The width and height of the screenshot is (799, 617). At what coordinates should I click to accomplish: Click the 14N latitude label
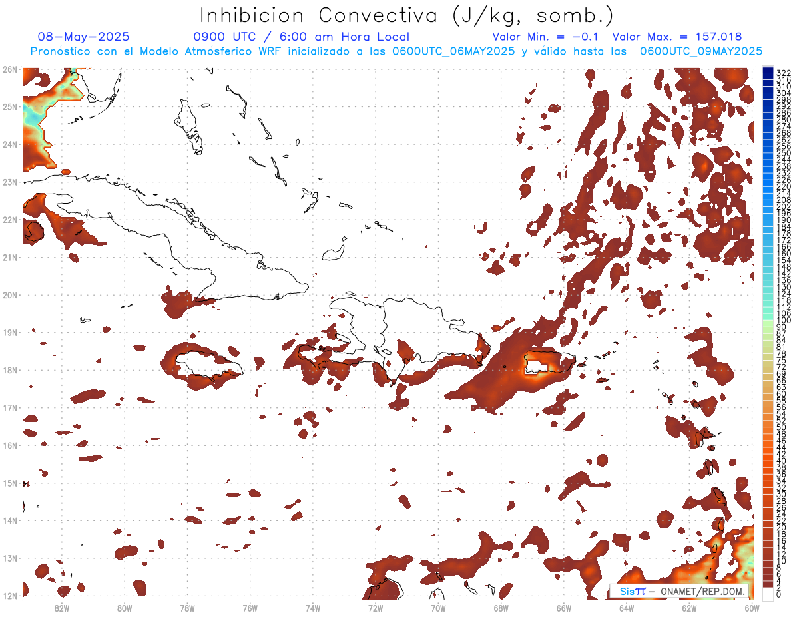(x=9, y=520)
